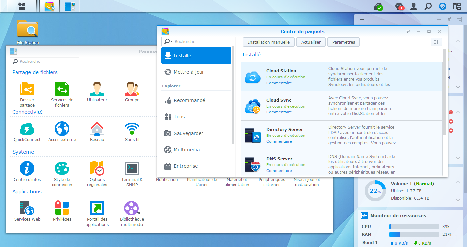Viewport: 467px width, 247px height.
Task: Open Réseau network settings
Action: (x=97, y=132)
